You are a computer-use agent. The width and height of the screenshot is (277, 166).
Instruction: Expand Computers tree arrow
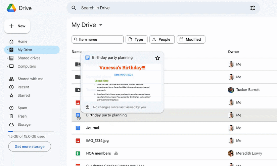point(7,66)
